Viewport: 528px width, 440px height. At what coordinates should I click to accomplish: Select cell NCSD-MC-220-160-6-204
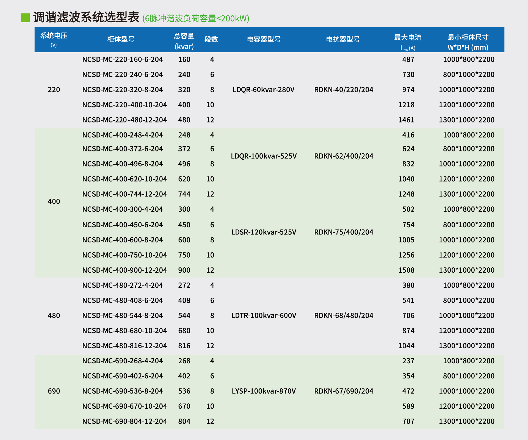click(x=123, y=60)
